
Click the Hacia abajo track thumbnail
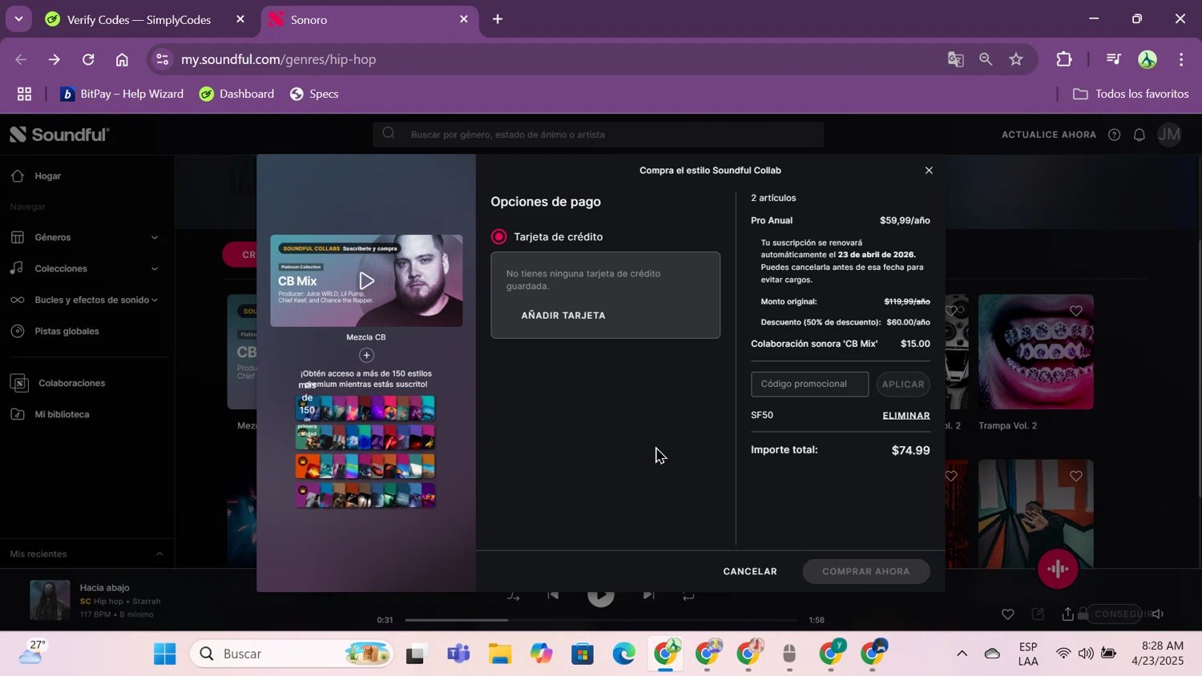[50, 600]
